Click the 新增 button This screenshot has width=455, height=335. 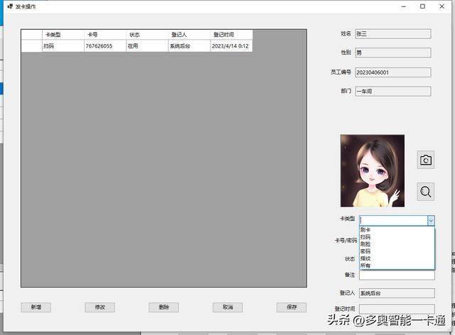(x=36, y=307)
